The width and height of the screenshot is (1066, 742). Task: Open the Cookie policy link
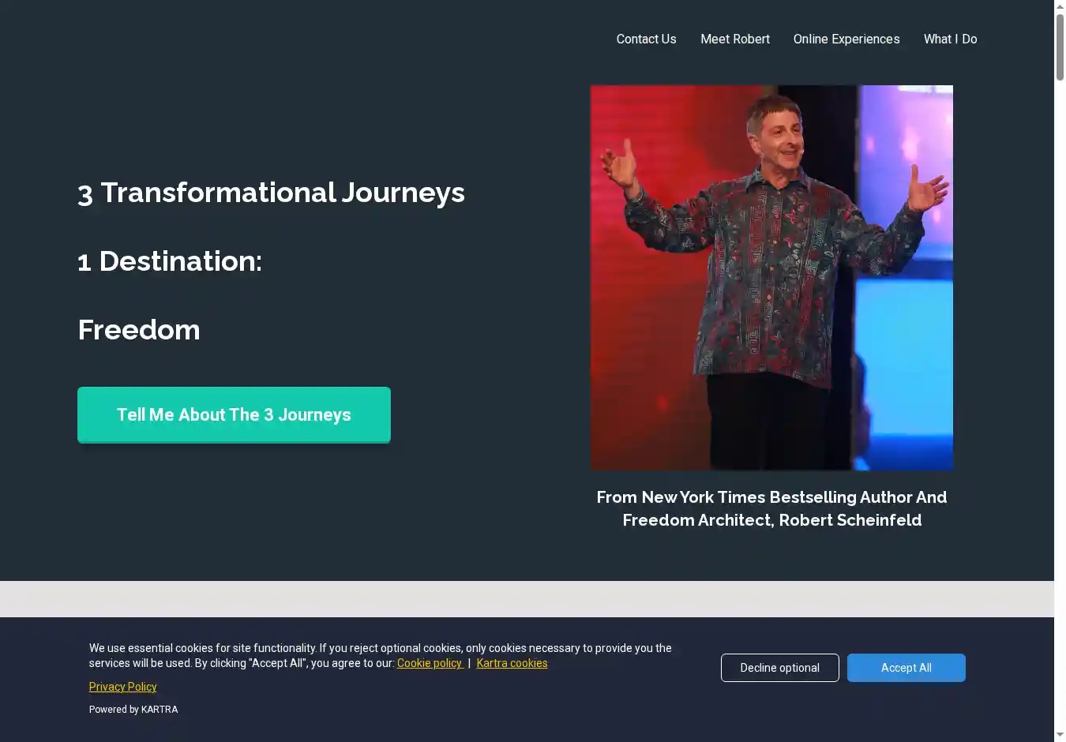[x=430, y=663]
